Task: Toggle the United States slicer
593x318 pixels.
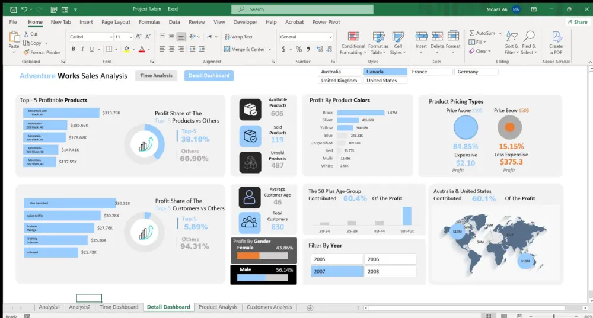Action: point(385,80)
